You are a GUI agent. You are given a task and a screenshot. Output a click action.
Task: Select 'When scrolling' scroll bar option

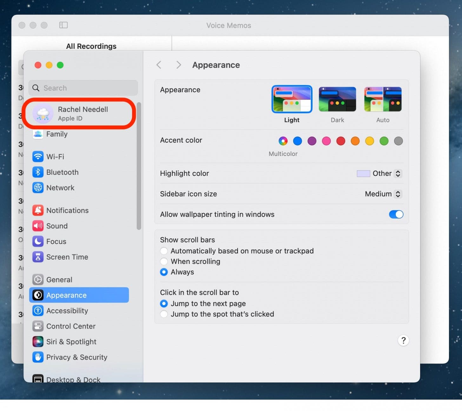pos(164,261)
